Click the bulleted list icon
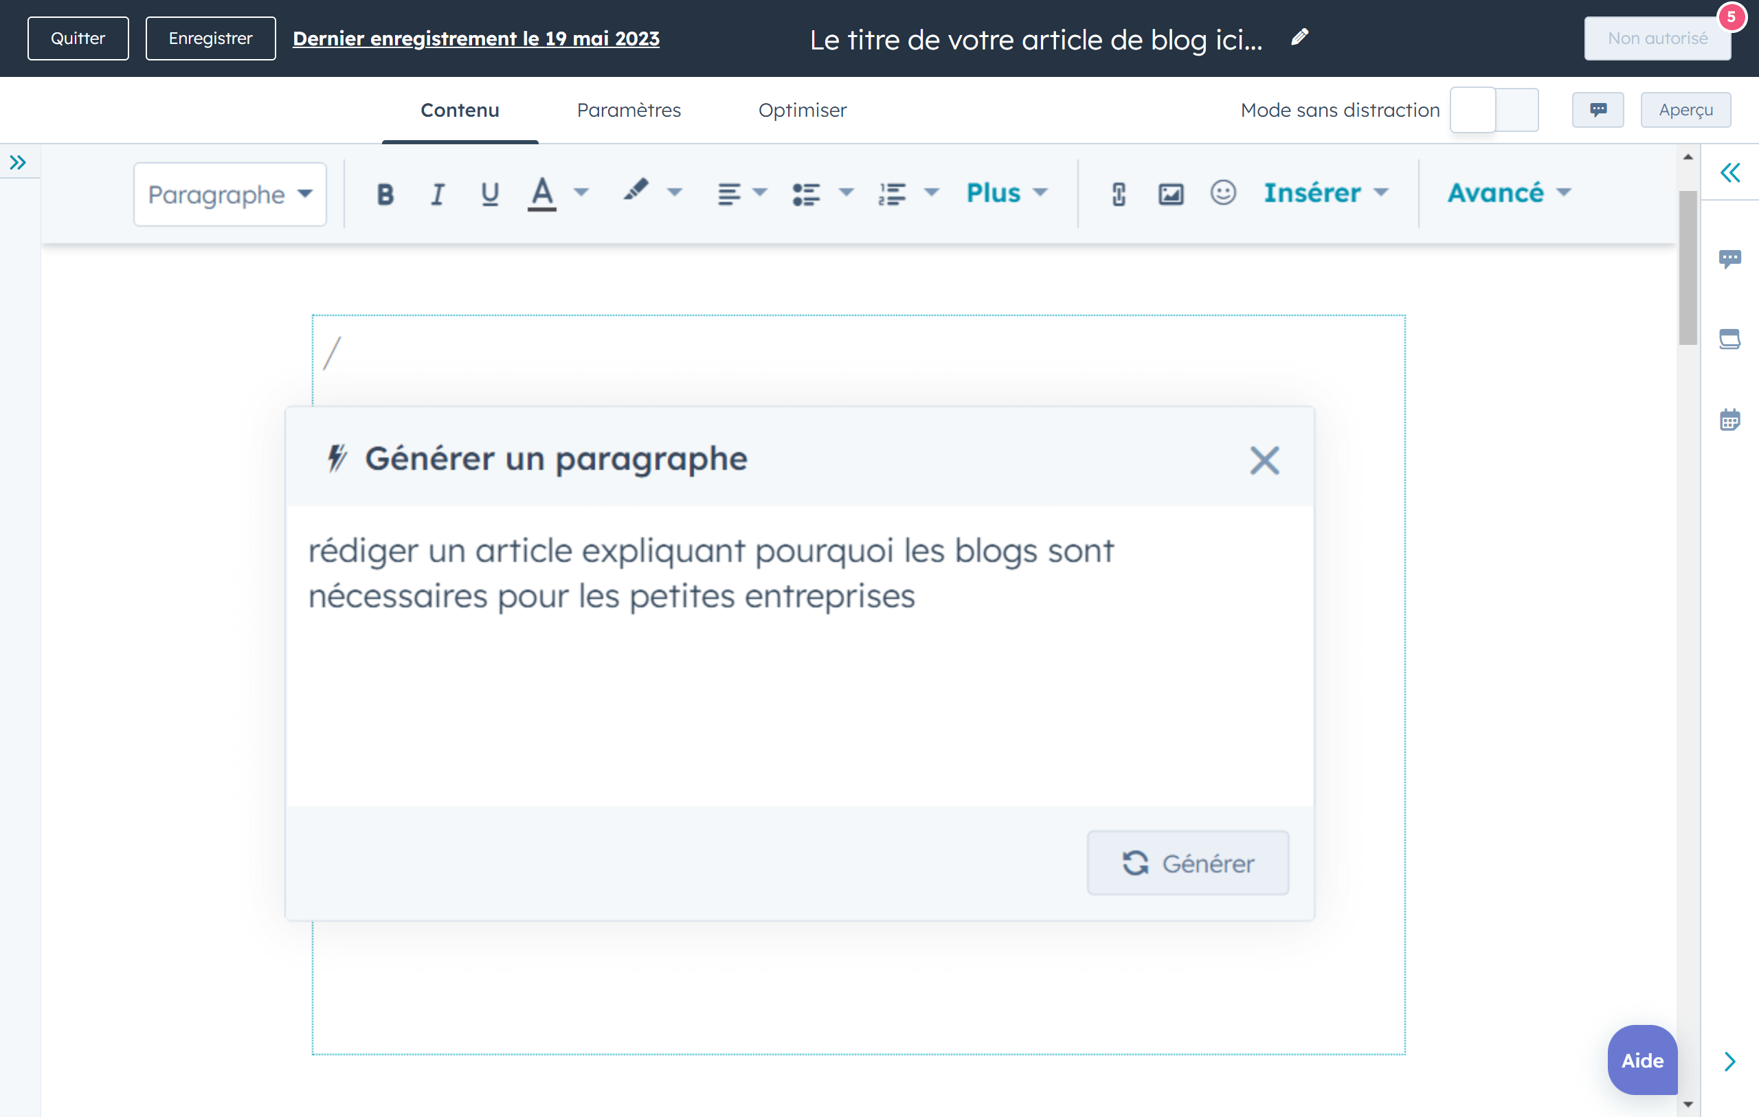 (x=806, y=194)
